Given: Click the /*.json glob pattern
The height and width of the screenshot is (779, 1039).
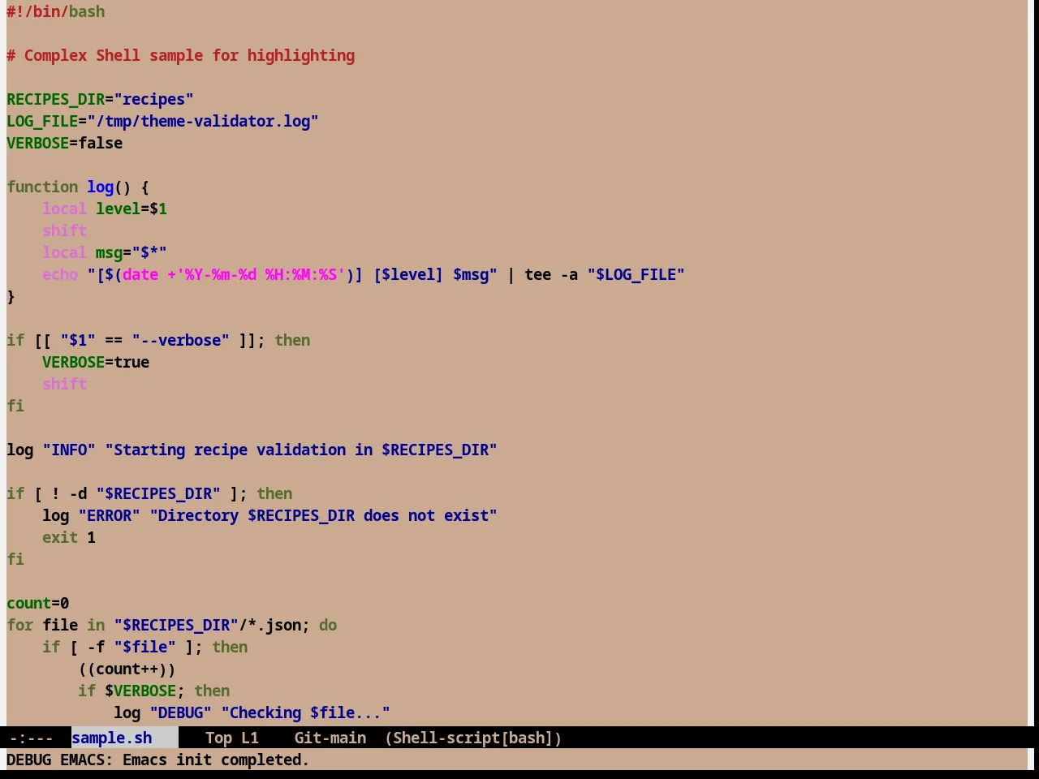Looking at the screenshot, I should point(269,625).
